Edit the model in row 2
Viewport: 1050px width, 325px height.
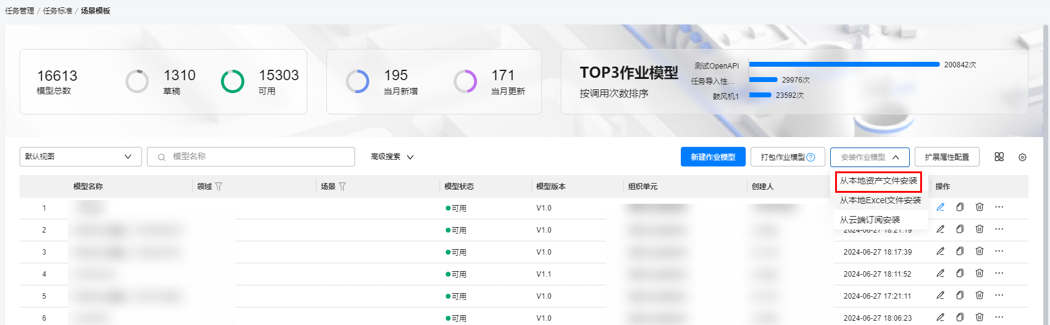(940, 229)
